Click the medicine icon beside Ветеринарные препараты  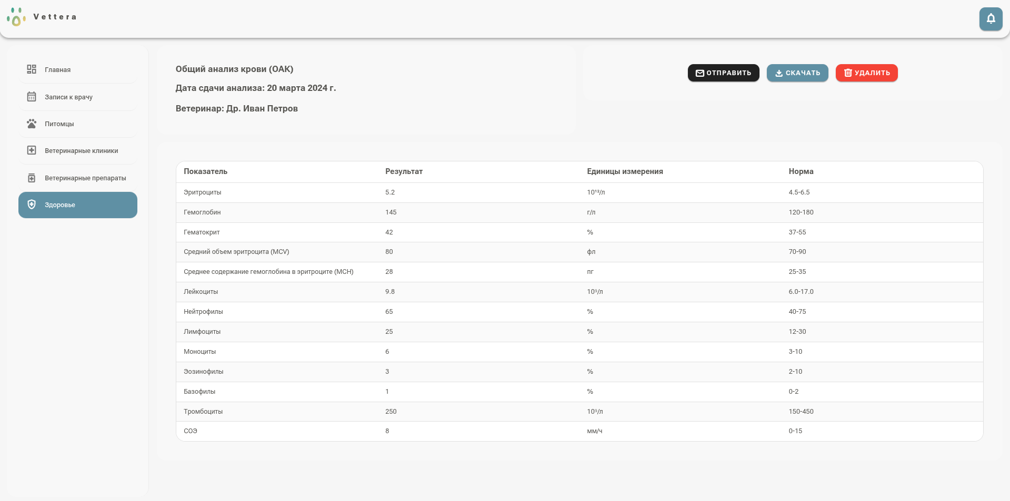coord(32,178)
